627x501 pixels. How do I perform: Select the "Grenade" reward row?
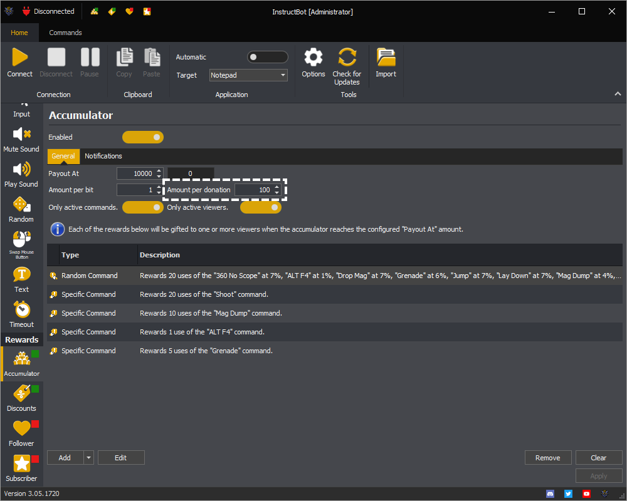tap(335, 351)
